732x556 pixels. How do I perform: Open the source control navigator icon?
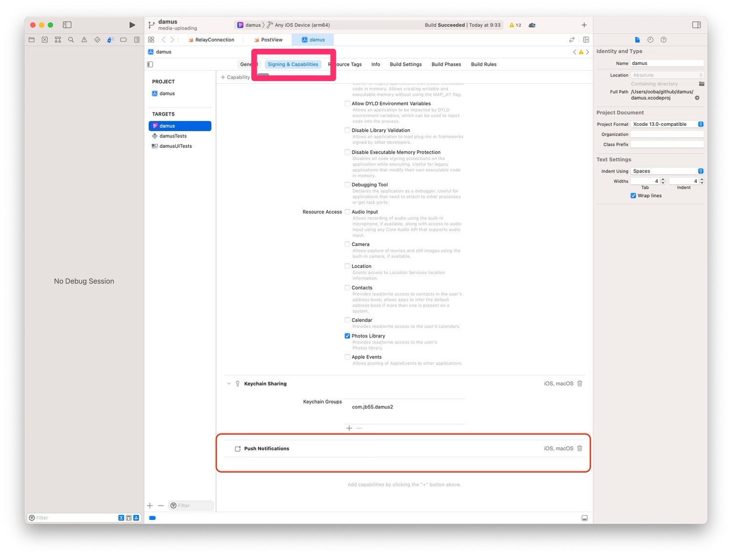point(45,40)
